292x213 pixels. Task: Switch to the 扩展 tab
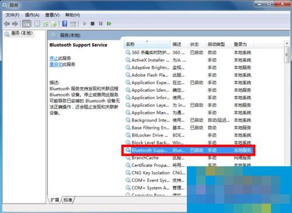[55, 200]
